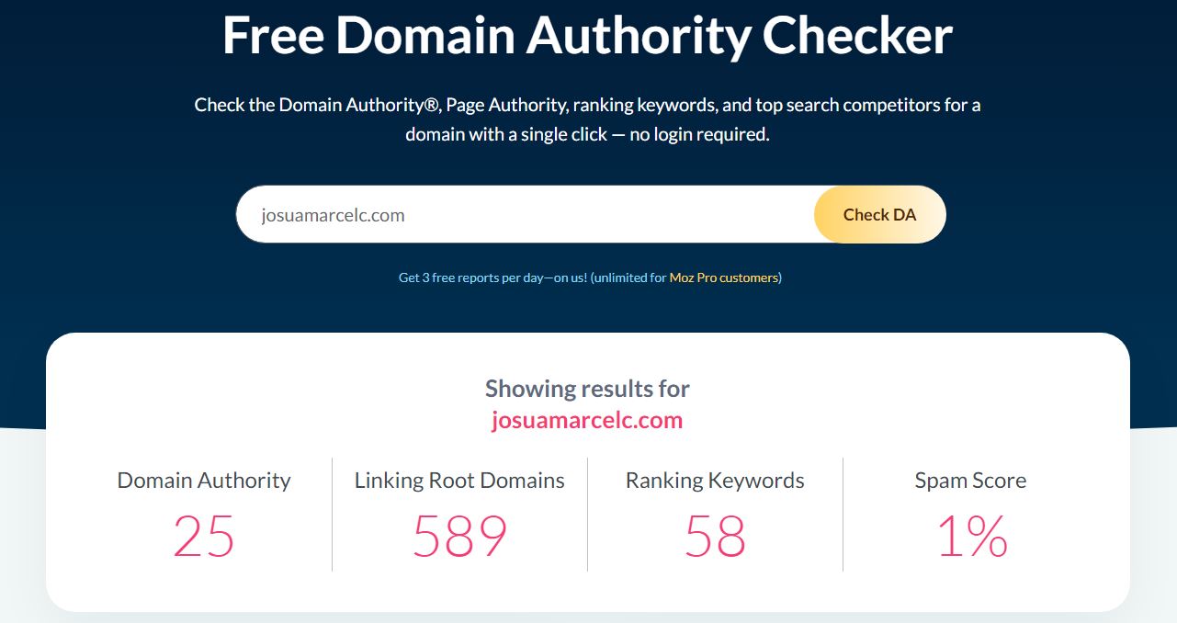Click the page subtitle describing the checker
The image size is (1177, 623).
pos(588,119)
